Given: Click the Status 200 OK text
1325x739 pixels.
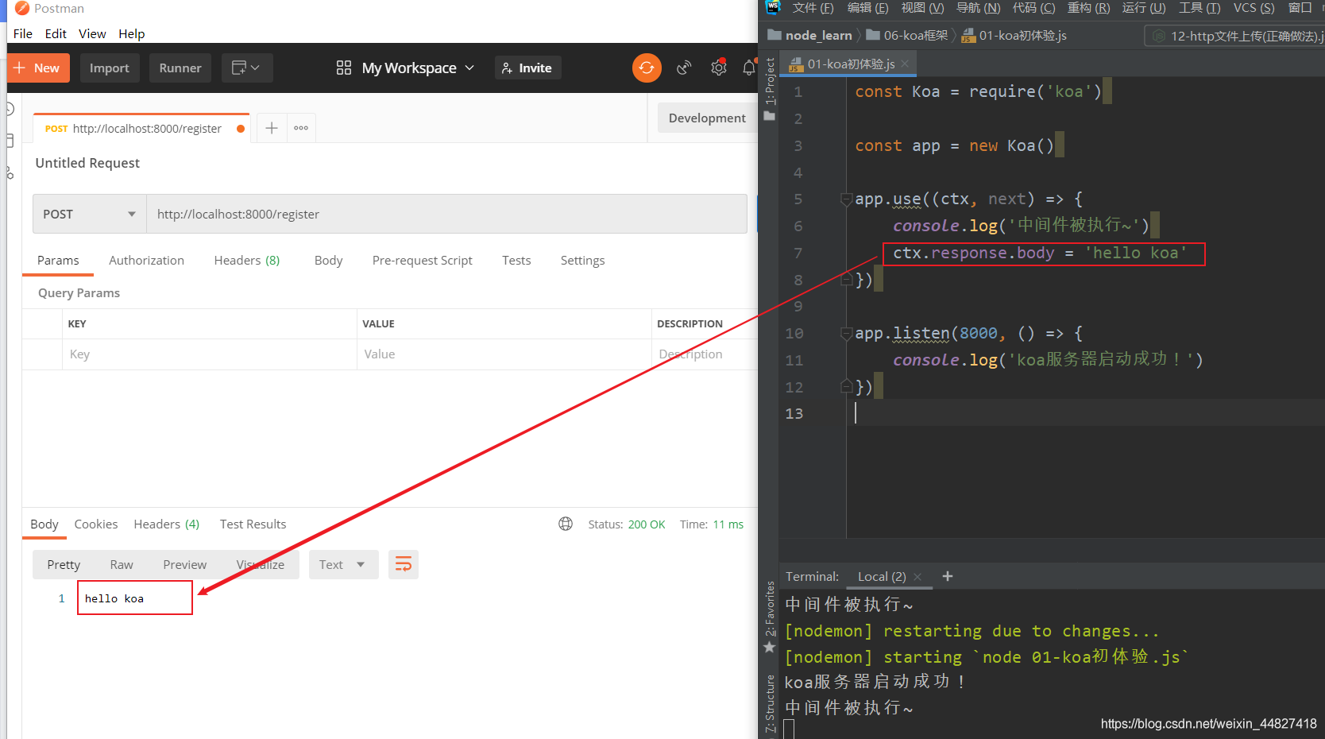Looking at the screenshot, I should [627, 524].
